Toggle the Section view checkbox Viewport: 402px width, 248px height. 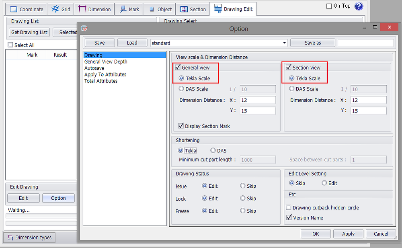288,67
